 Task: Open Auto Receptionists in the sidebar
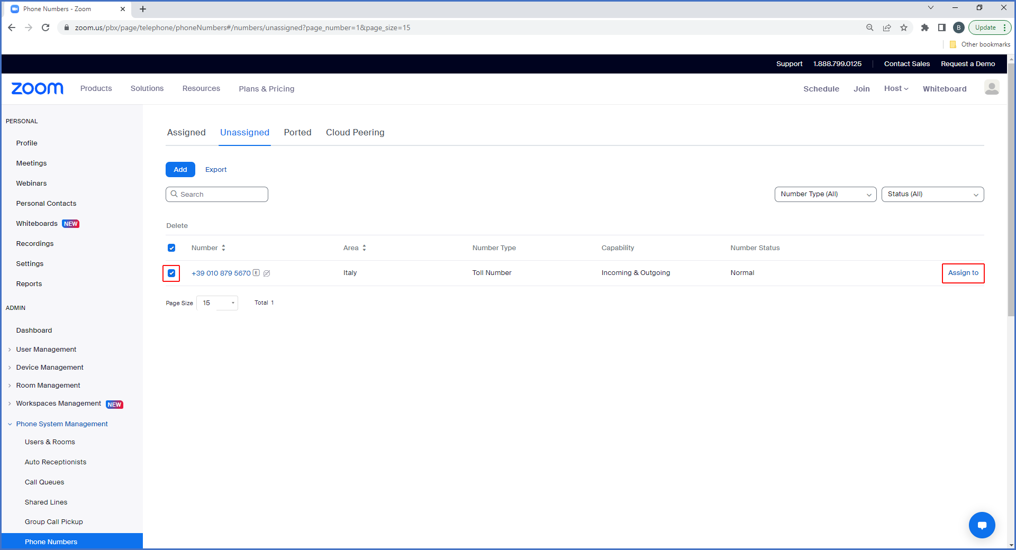tap(56, 462)
